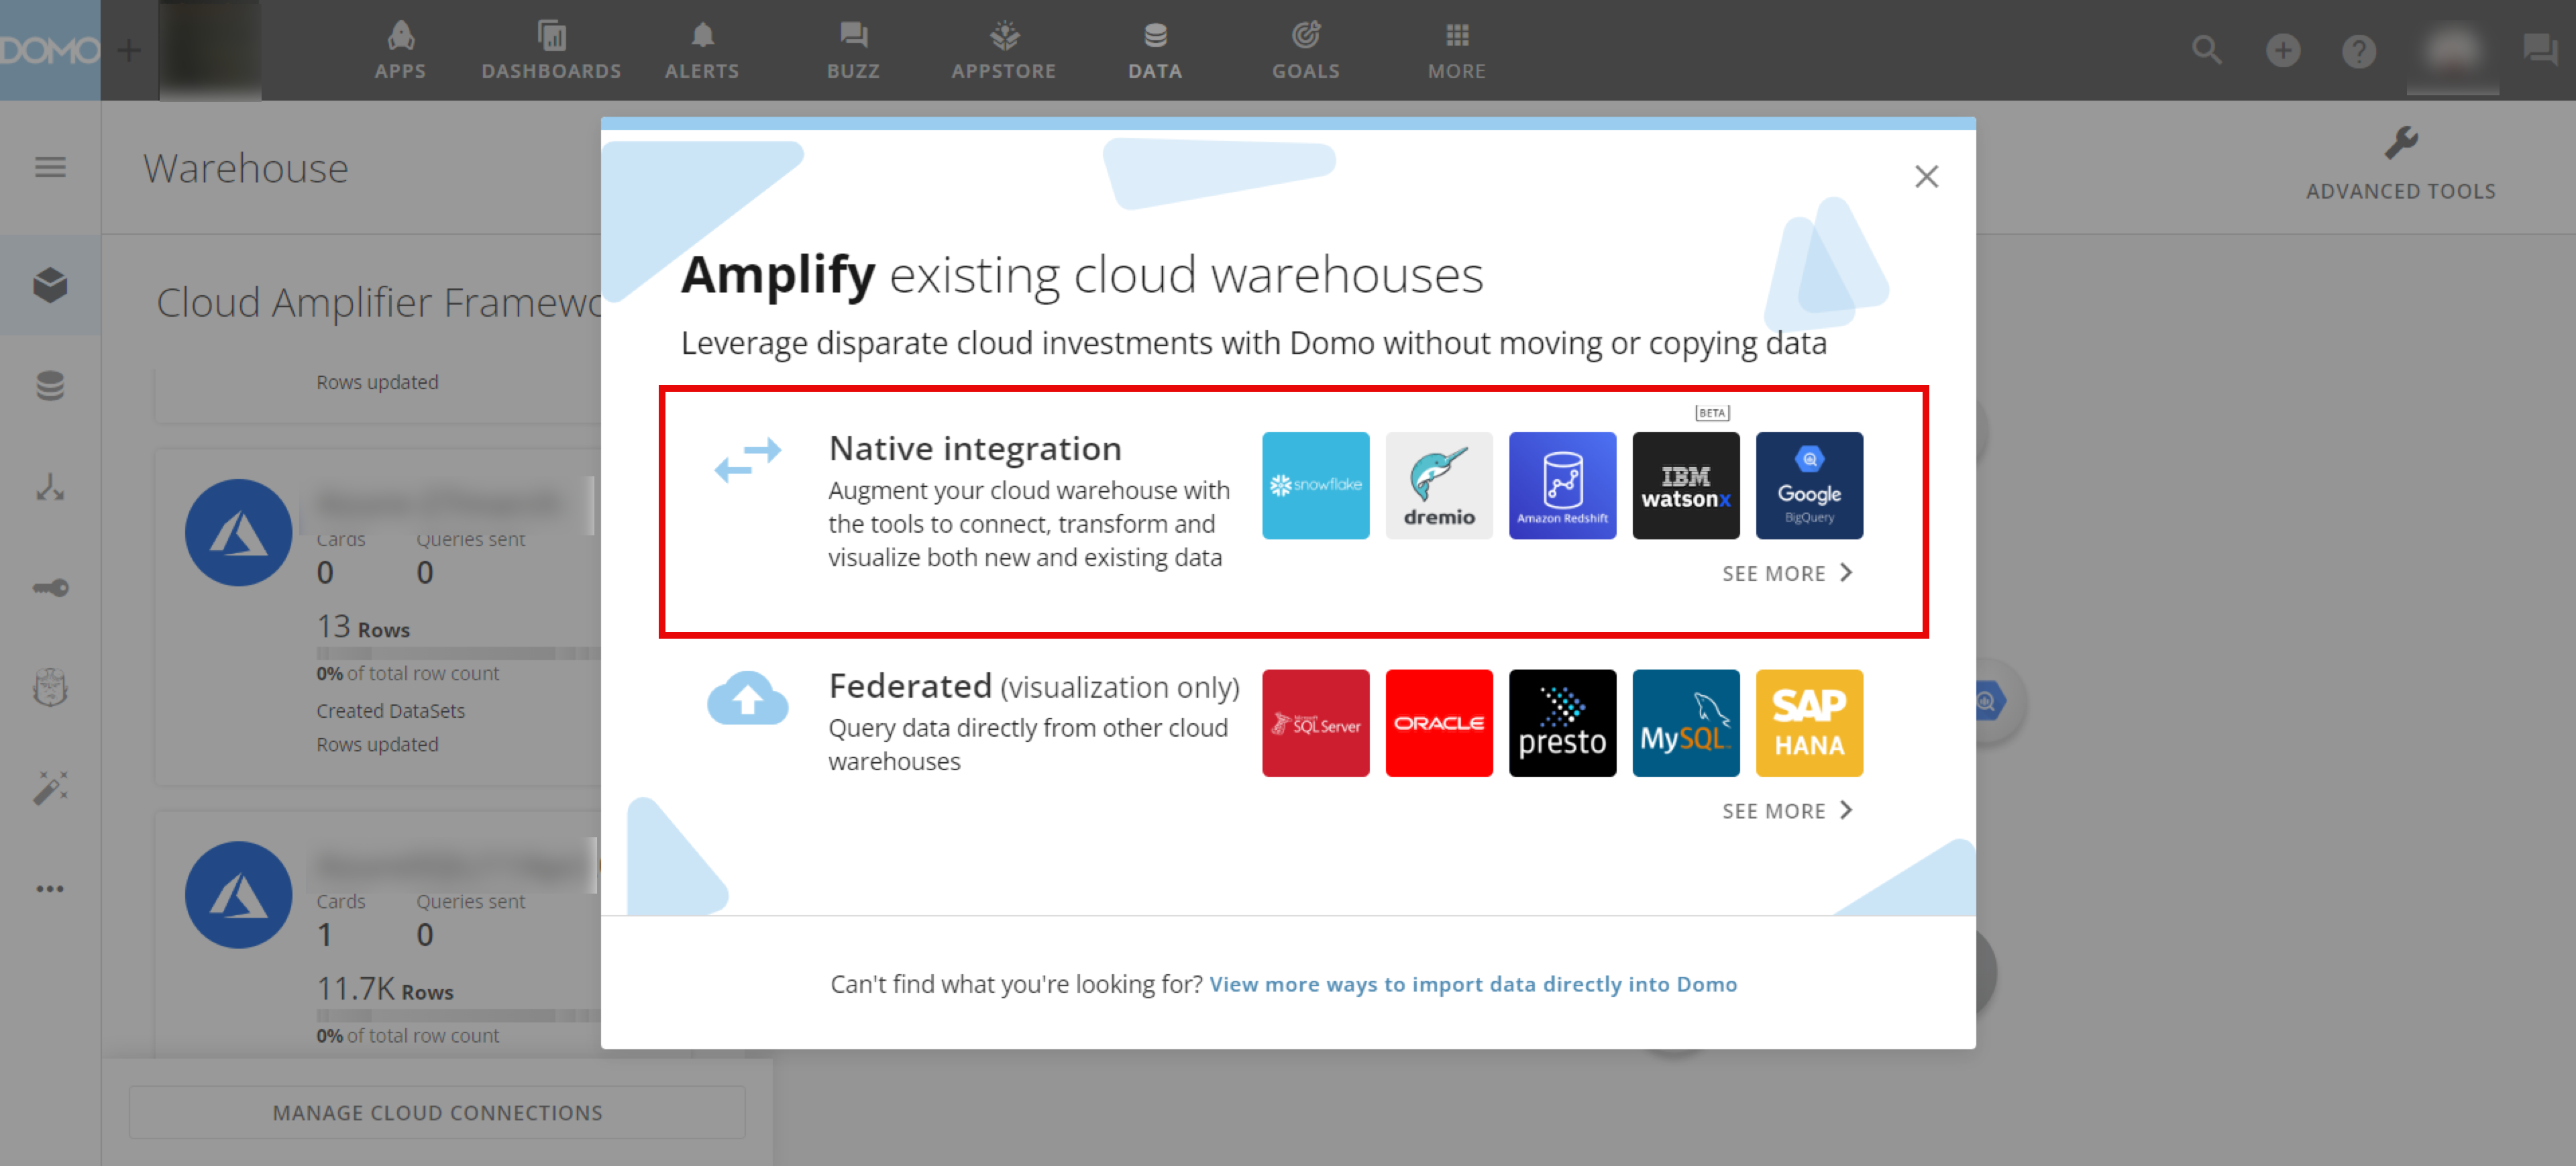Image resolution: width=2576 pixels, height=1166 pixels.
Task: Open the More apps grid menu
Action: [1456, 50]
